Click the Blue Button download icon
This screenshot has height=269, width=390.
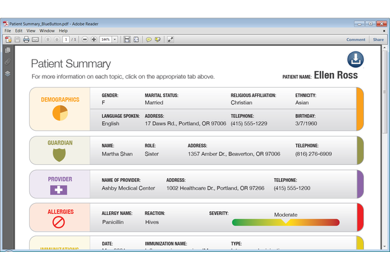[x=355, y=60]
